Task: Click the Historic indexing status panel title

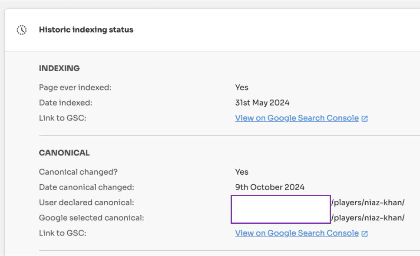Action: click(86, 30)
